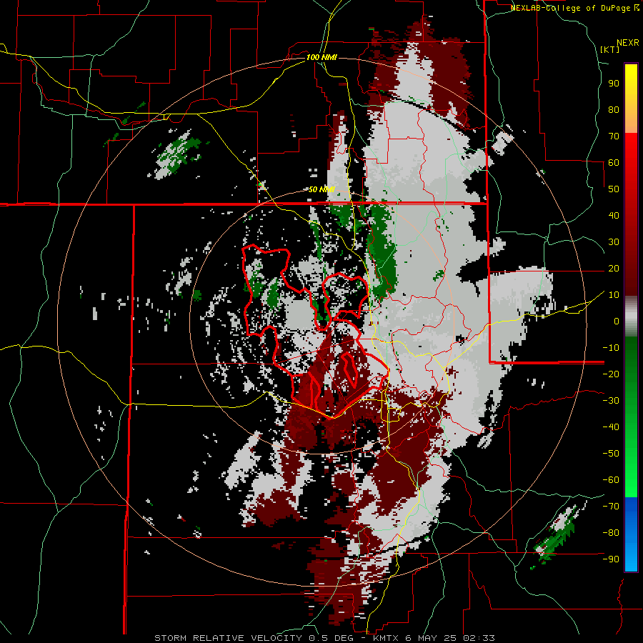Select the -80 value on velocity scale
The height and width of the screenshot is (643, 643).
(x=612, y=533)
